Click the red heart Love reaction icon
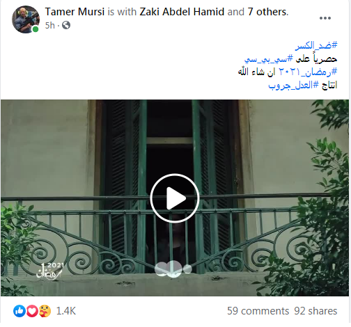This screenshot has height=327, width=351. (x=32, y=311)
